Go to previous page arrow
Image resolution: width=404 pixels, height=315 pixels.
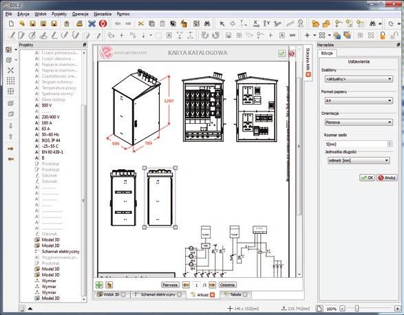pos(186,285)
